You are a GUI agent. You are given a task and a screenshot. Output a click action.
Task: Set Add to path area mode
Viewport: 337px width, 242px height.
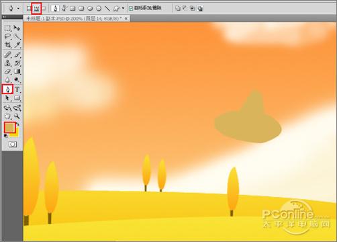coord(178,9)
